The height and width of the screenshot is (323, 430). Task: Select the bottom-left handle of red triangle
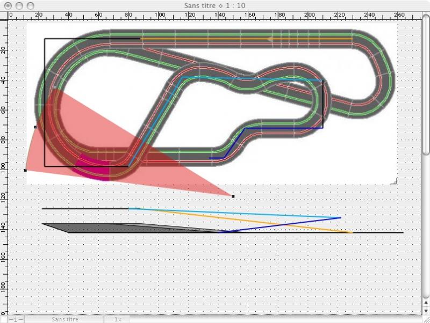(x=25, y=170)
